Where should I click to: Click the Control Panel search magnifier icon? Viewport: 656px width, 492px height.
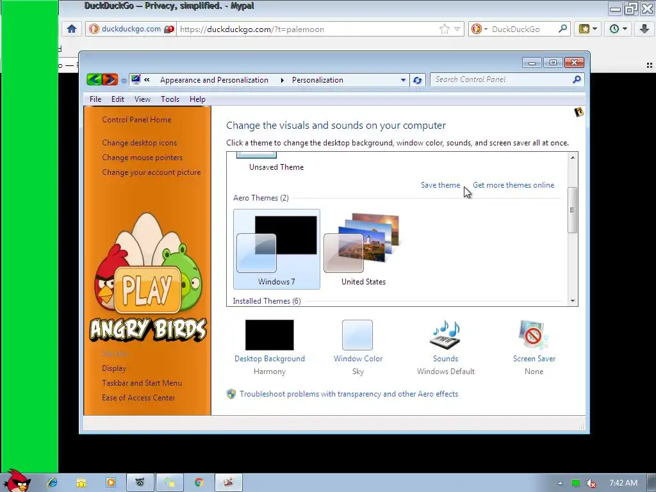577,79
